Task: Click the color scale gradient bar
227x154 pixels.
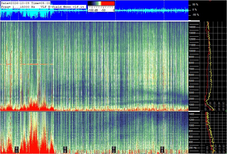Action: 101,3
